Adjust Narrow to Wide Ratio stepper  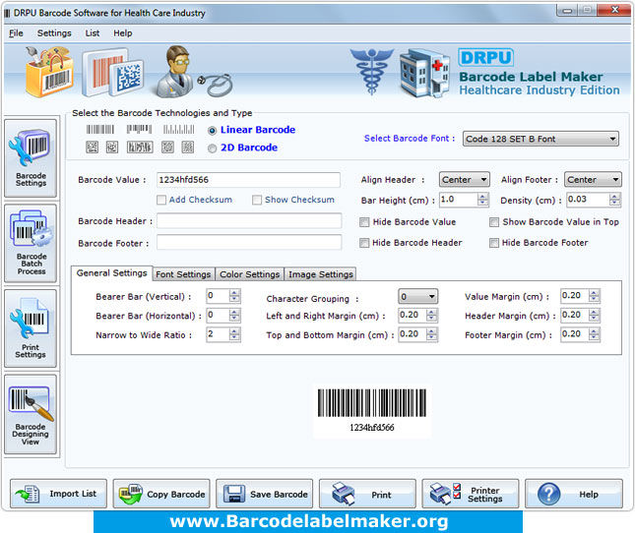click(x=235, y=334)
